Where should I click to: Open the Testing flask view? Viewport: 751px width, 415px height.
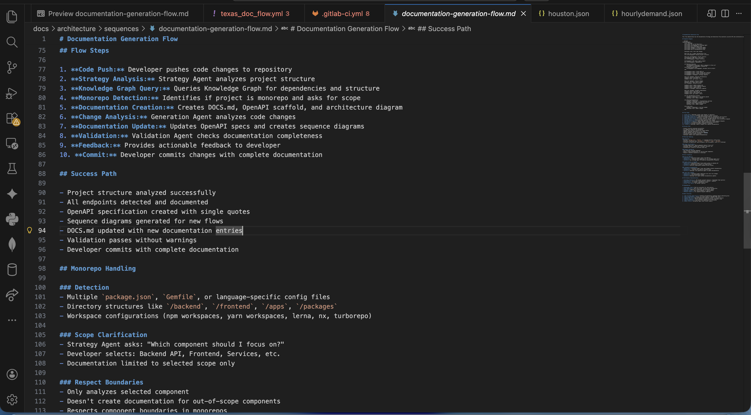pyautogui.click(x=12, y=168)
